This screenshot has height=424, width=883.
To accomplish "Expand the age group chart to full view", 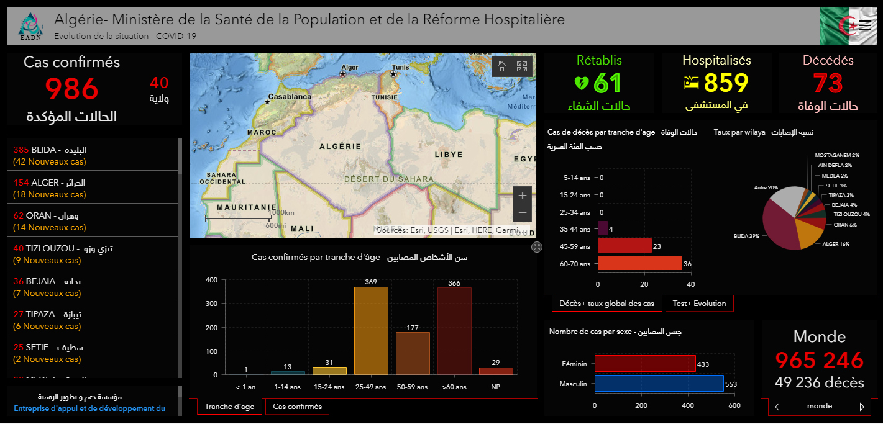I will click(x=537, y=248).
